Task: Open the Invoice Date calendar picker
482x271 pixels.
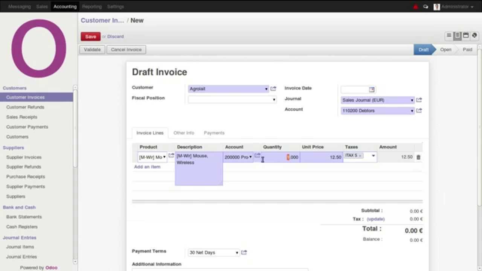Action: click(372, 90)
